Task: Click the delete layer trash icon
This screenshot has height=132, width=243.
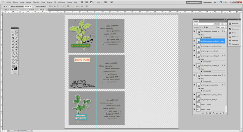Action: point(224,113)
